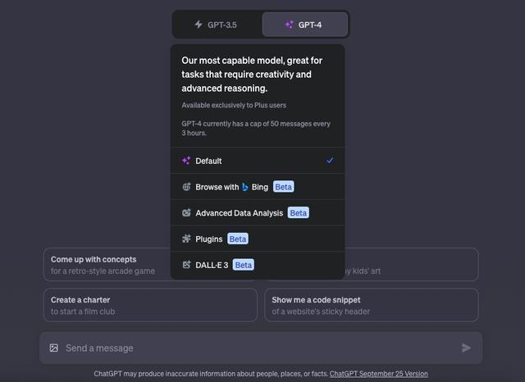525x382 pixels.
Task: Click the puzzle piece Plugins icon
Action: (186, 239)
